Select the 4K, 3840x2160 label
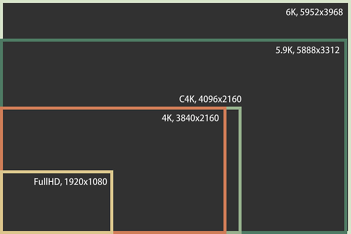351x234 pixels. pyautogui.click(x=190, y=118)
